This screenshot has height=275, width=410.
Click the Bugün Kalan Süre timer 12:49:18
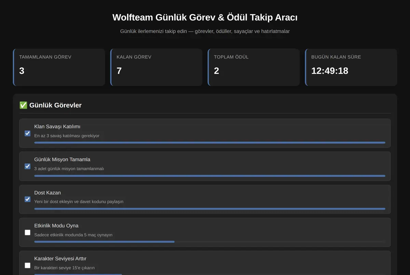(330, 71)
